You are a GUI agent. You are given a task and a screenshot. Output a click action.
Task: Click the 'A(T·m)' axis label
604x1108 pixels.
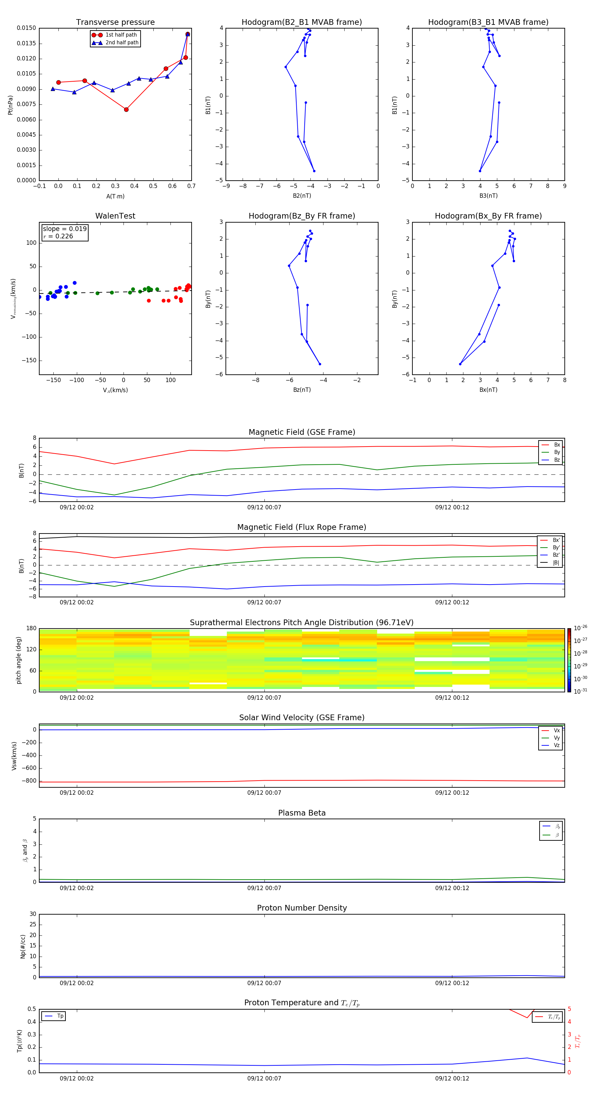(x=115, y=196)
